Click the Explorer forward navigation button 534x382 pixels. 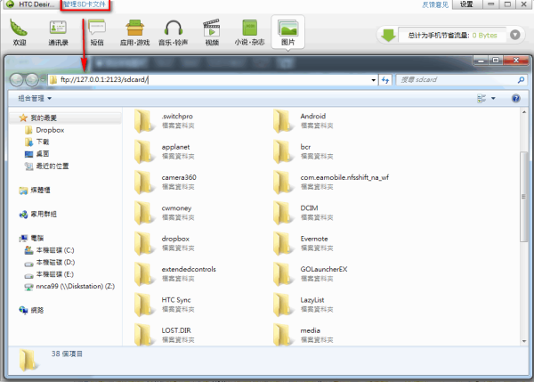32,80
